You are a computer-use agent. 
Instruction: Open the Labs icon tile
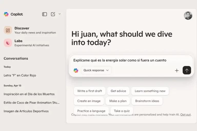pyautogui.click(x=8, y=43)
